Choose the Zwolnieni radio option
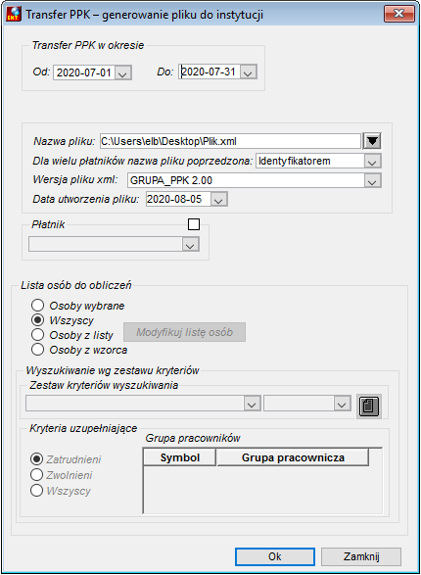The image size is (421, 575). point(36,474)
